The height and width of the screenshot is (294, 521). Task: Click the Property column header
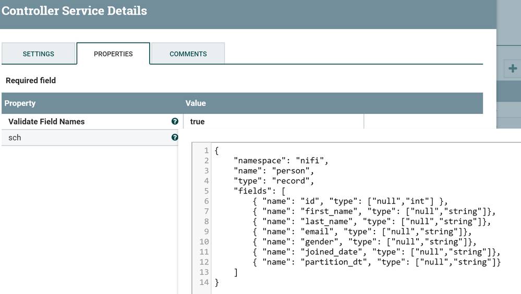tap(20, 103)
